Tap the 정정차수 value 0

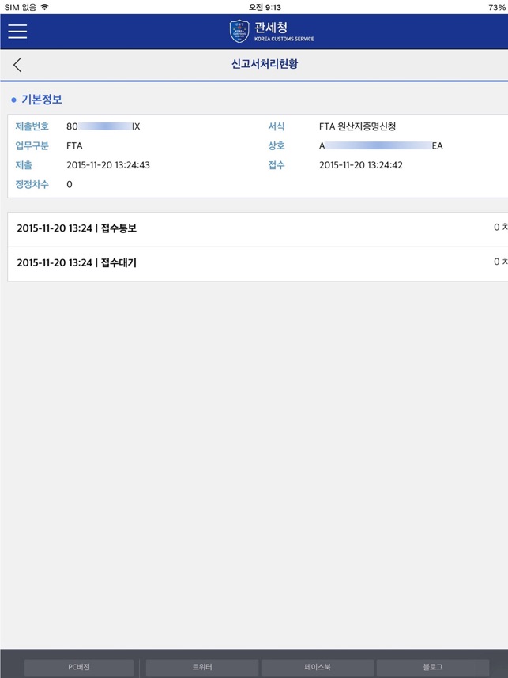70,184
